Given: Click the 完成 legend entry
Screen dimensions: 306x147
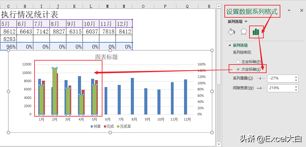Looking at the screenshot, I should tap(109, 127).
